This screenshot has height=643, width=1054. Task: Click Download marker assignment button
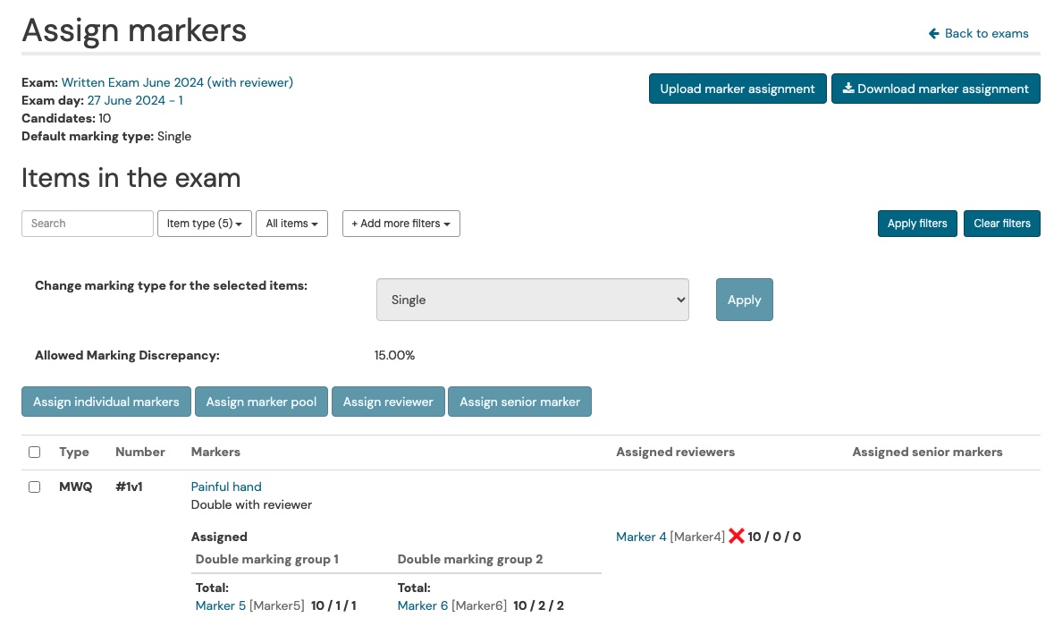[x=935, y=89]
